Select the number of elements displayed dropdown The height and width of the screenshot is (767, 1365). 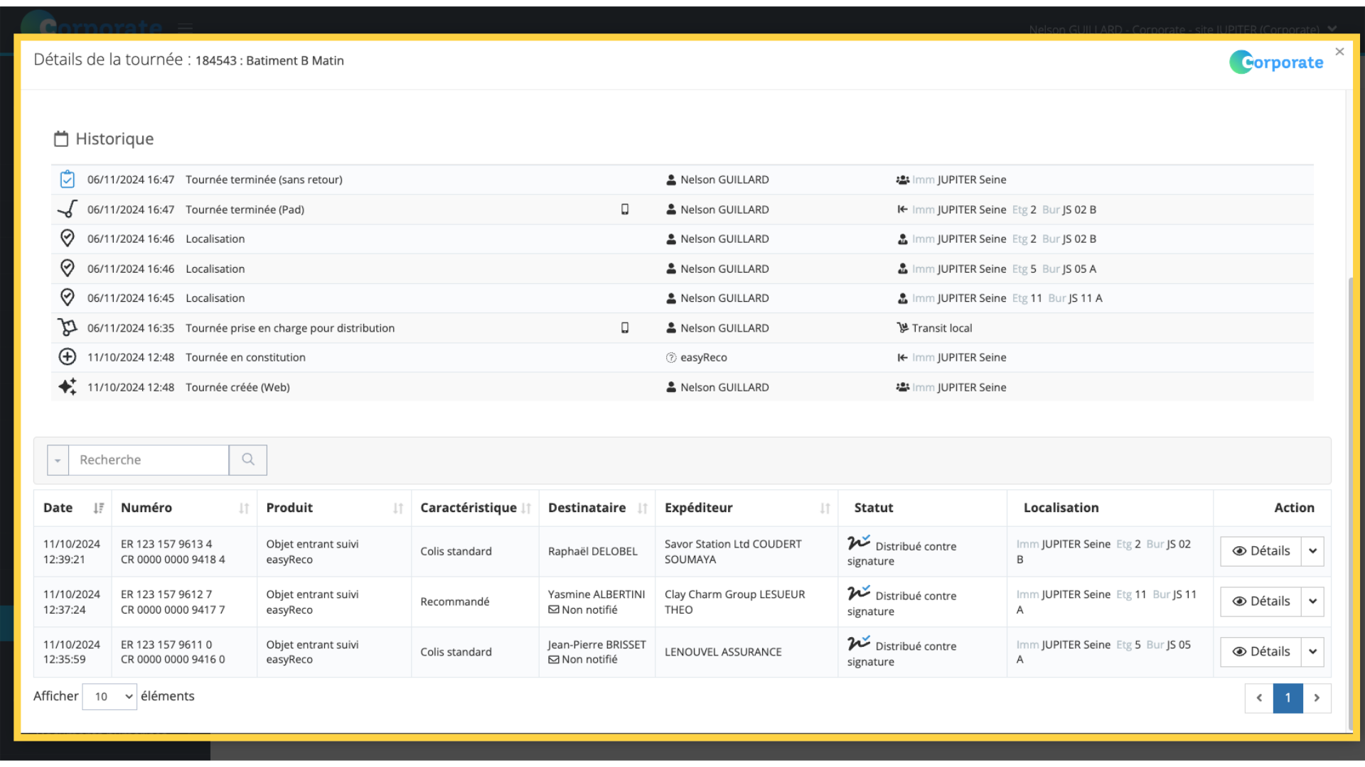(x=109, y=697)
